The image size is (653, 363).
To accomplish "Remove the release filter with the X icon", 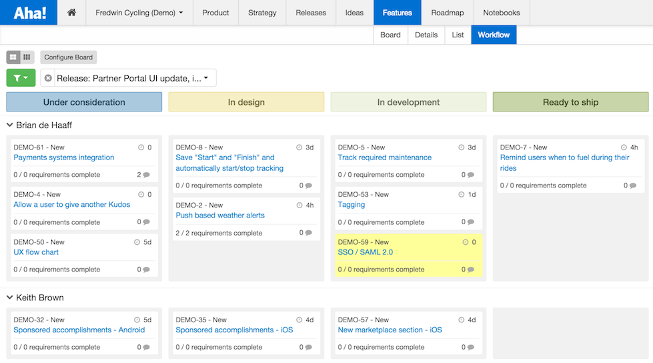I will (x=48, y=79).
